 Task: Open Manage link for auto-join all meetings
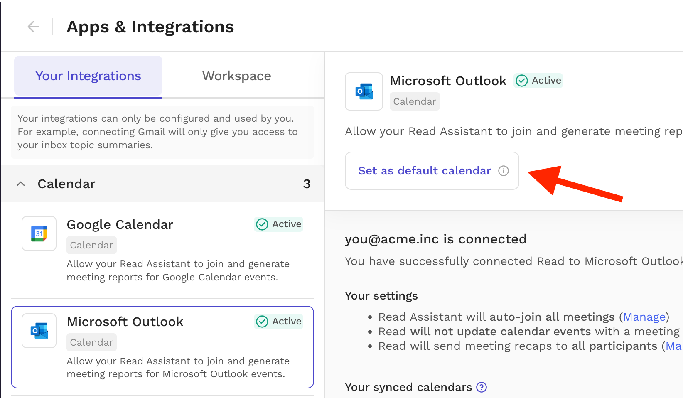click(644, 317)
